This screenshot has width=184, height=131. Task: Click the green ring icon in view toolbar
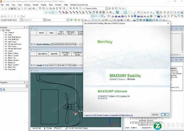151,16
